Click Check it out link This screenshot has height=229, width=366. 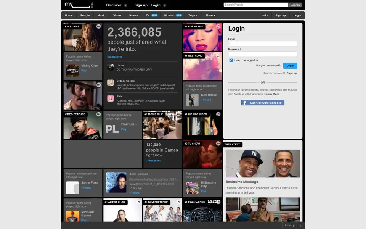[x=153, y=161]
